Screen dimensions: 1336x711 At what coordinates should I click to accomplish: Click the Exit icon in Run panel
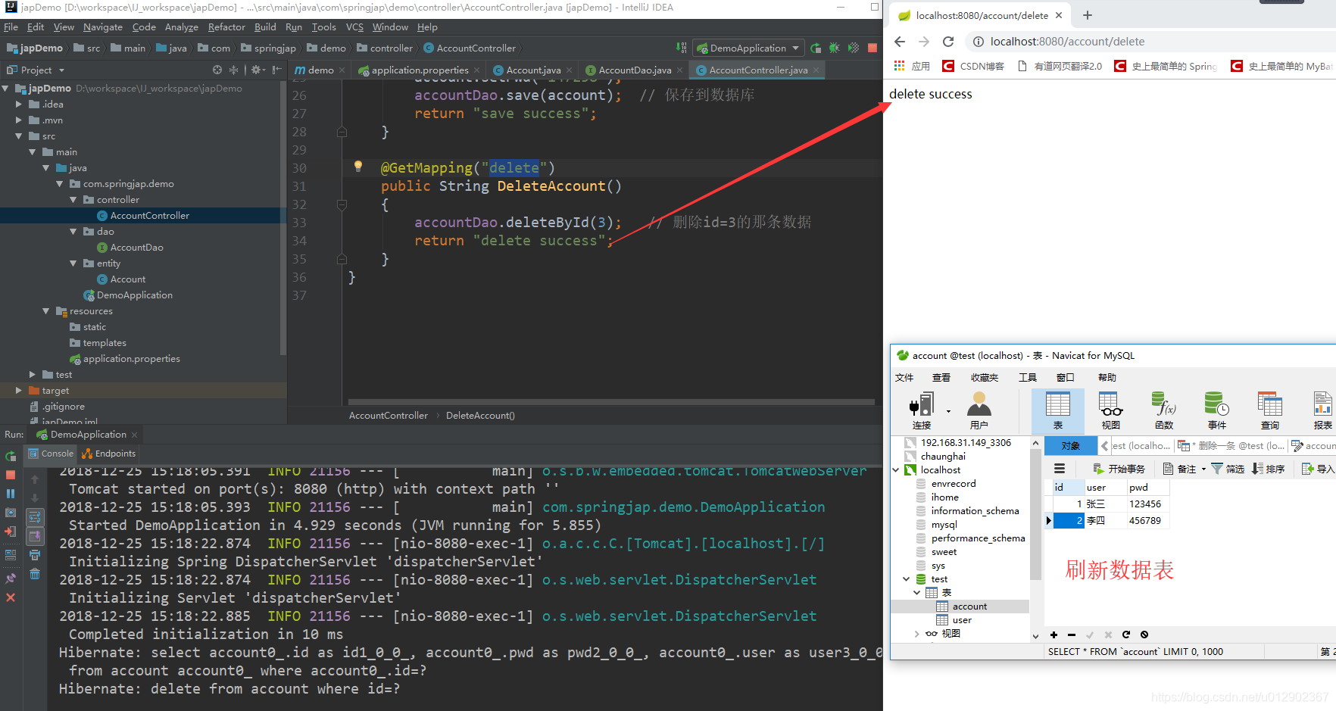click(x=11, y=532)
